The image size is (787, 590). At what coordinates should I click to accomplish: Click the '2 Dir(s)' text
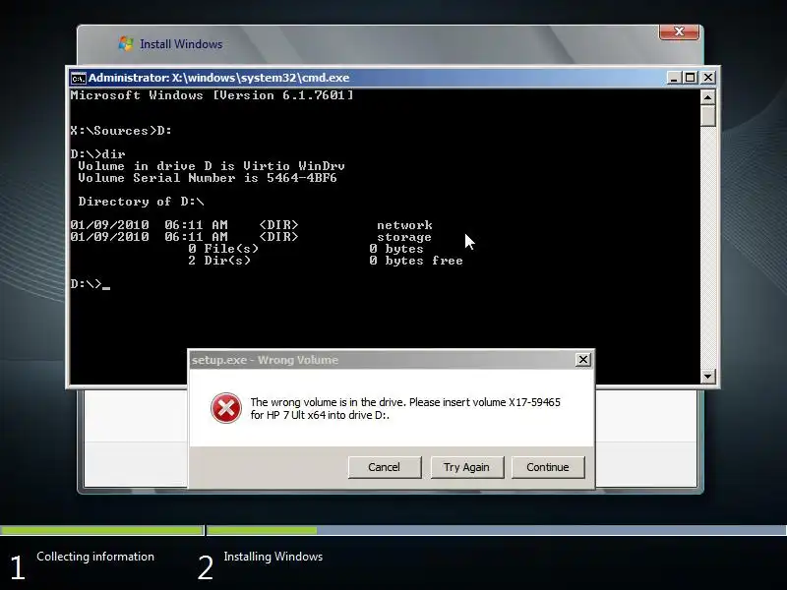[219, 261]
